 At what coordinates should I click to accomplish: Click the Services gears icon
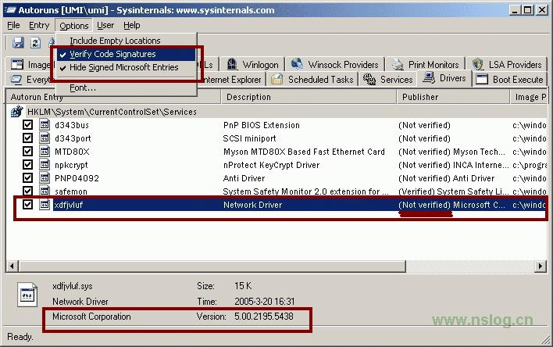point(369,80)
